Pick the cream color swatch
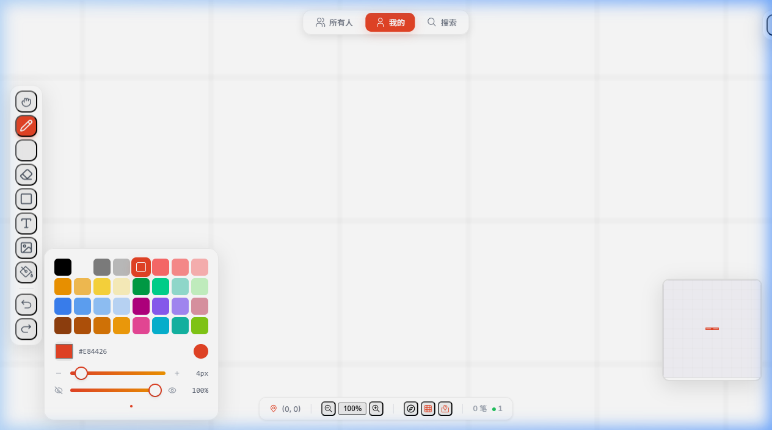 [x=122, y=287]
